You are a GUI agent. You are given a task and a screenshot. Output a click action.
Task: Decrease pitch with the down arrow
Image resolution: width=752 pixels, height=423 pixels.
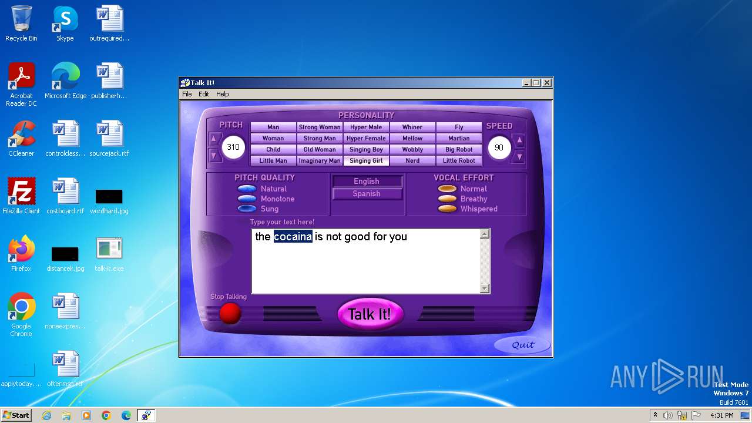[x=214, y=156]
